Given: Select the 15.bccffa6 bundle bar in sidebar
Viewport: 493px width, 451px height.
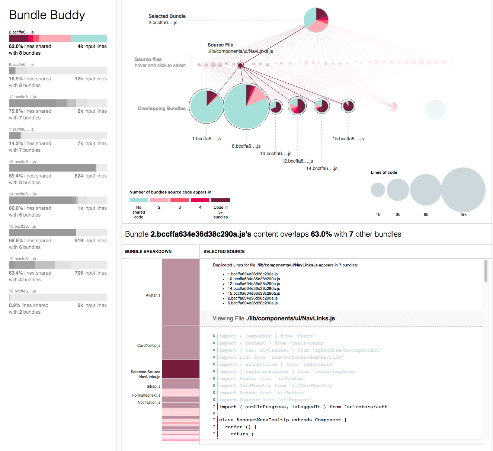Looking at the screenshot, I should pyautogui.click(x=58, y=168).
